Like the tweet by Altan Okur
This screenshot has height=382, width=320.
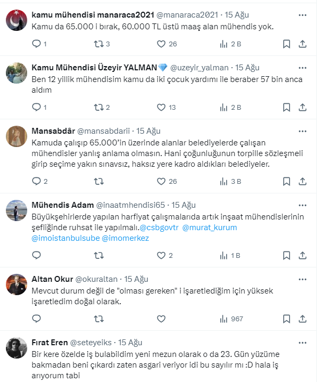click(x=162, y=319)
